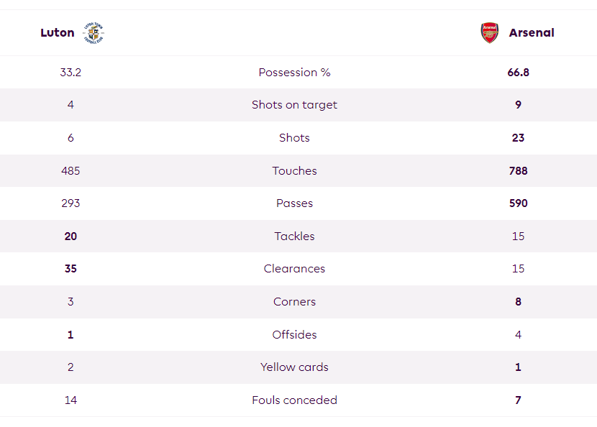
Task: Select the Shots on target label
Action: pyautogui.click(x=294, y=105)
